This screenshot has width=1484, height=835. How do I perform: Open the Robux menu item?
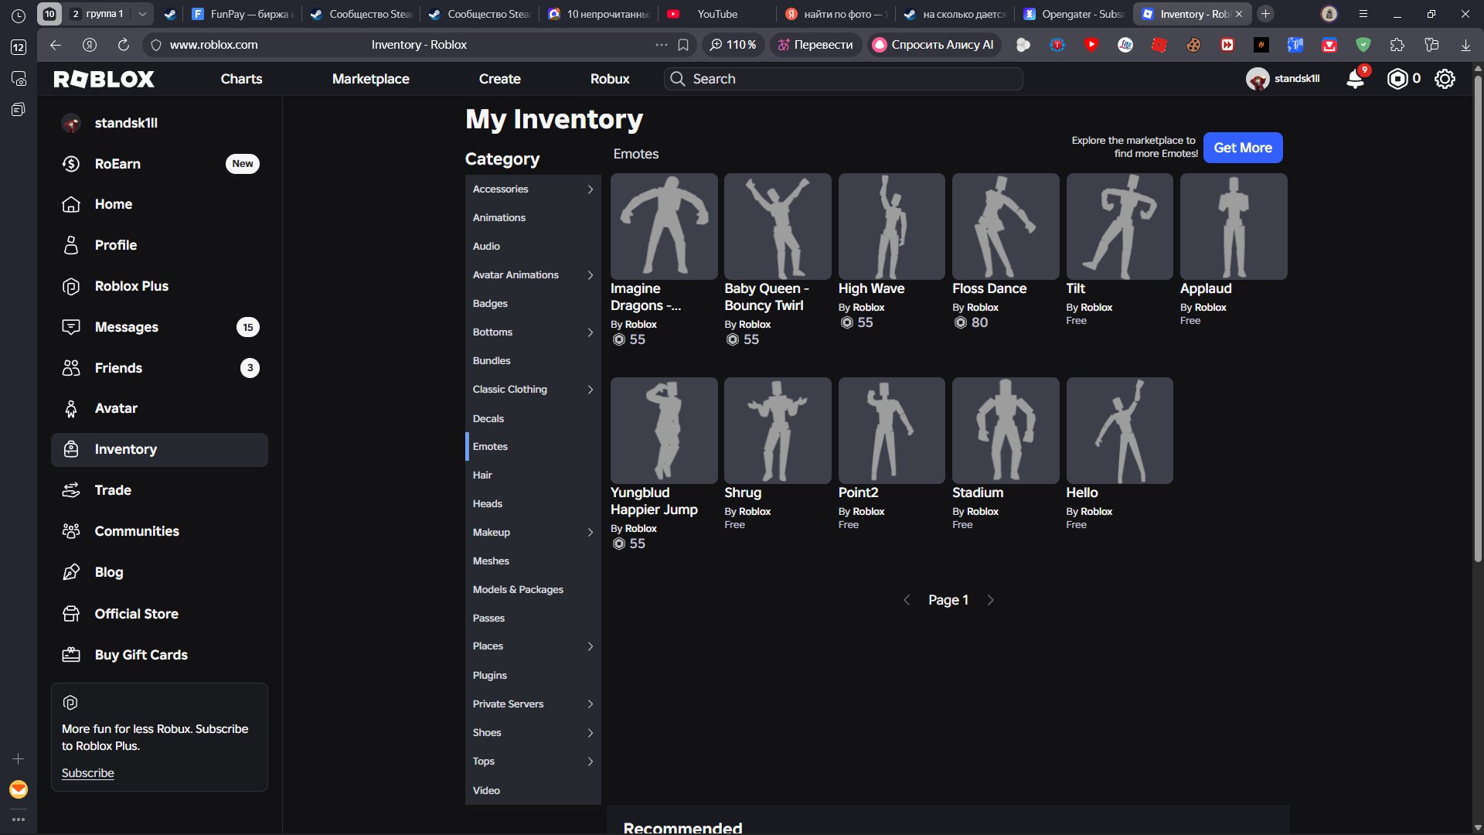610,79
